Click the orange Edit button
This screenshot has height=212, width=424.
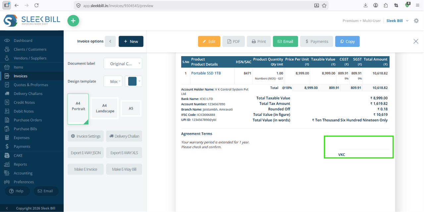click(209, 41)
